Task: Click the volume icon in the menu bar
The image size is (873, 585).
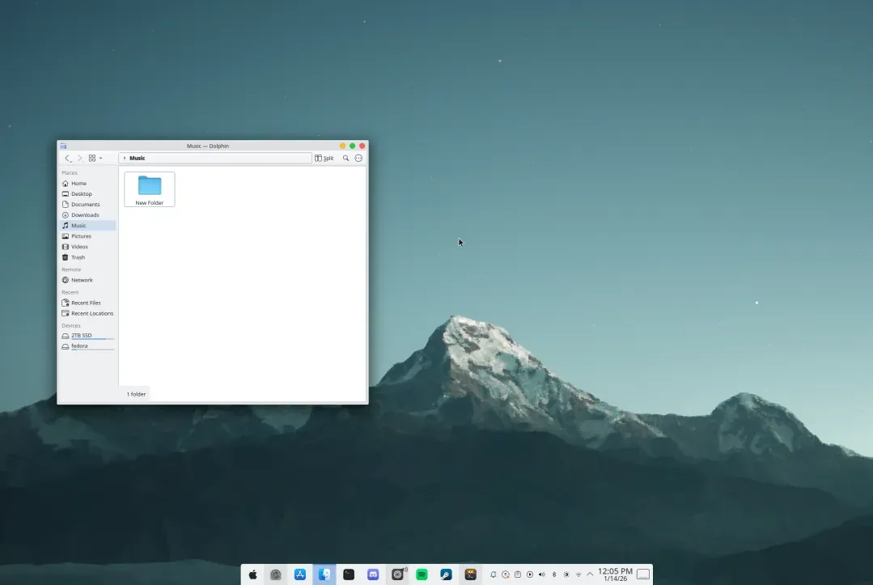Action: (x=541, y=573)
